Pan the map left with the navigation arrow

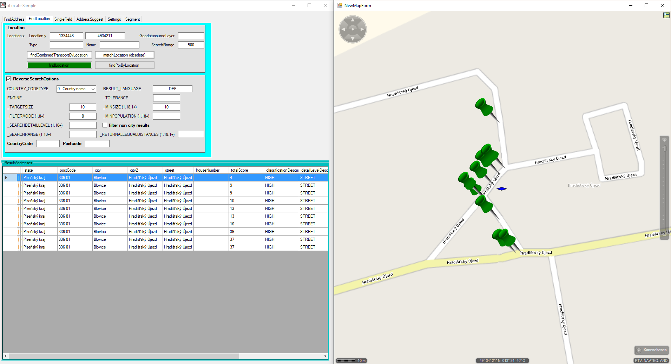point(343,29)
